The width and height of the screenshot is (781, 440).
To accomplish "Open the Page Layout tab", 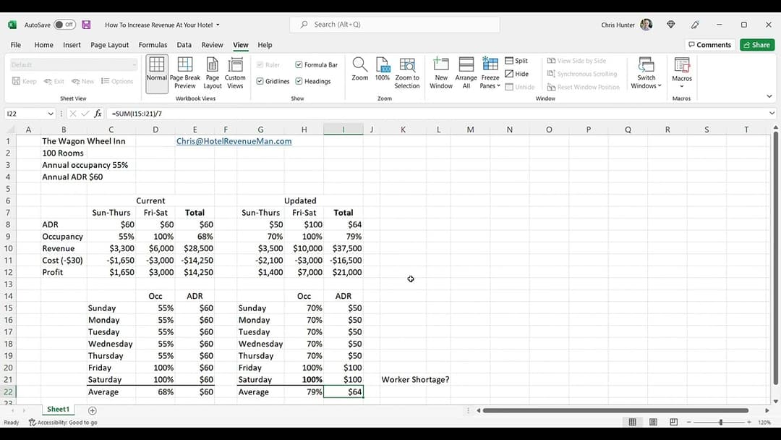I will click(110, 45).
